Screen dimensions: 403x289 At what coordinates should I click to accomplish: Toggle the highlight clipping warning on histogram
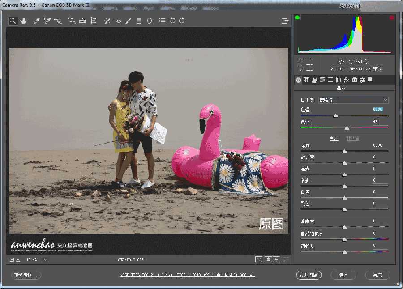(x=391, y=17)
